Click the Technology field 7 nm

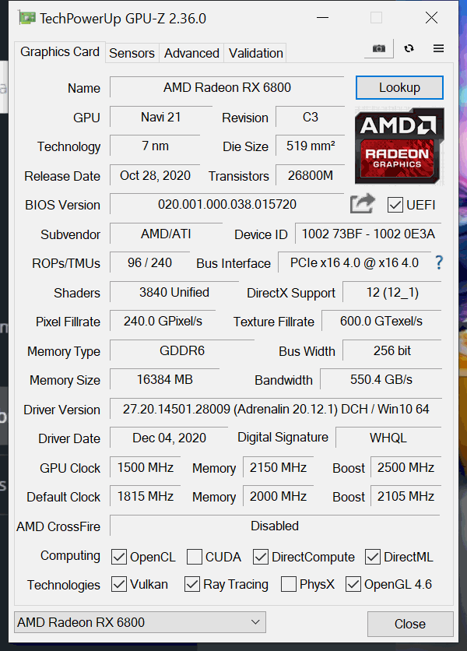(155, 146)
